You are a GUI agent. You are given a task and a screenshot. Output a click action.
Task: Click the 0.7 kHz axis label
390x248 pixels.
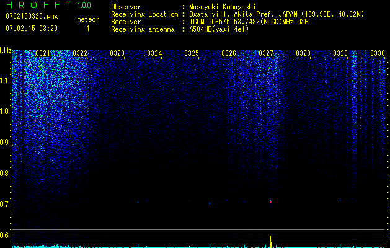(5, 205)
